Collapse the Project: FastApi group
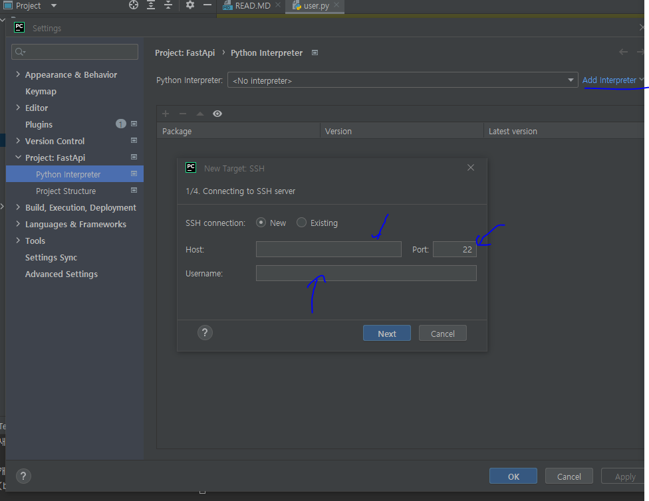649x501 pixels. 18,157
